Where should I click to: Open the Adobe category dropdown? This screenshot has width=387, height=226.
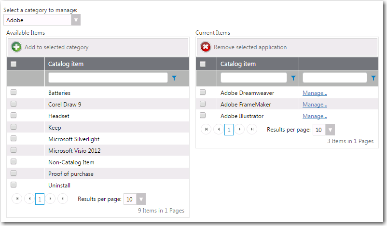[76, 20]
